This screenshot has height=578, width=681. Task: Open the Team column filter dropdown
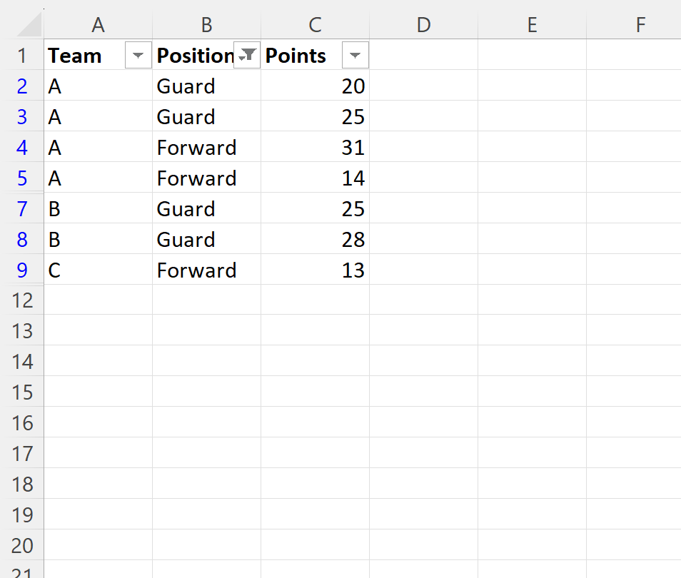pyautogui.click(x=138, y=55)
